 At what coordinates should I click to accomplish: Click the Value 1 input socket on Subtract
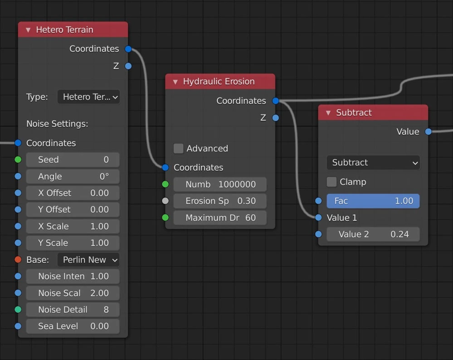318,217
